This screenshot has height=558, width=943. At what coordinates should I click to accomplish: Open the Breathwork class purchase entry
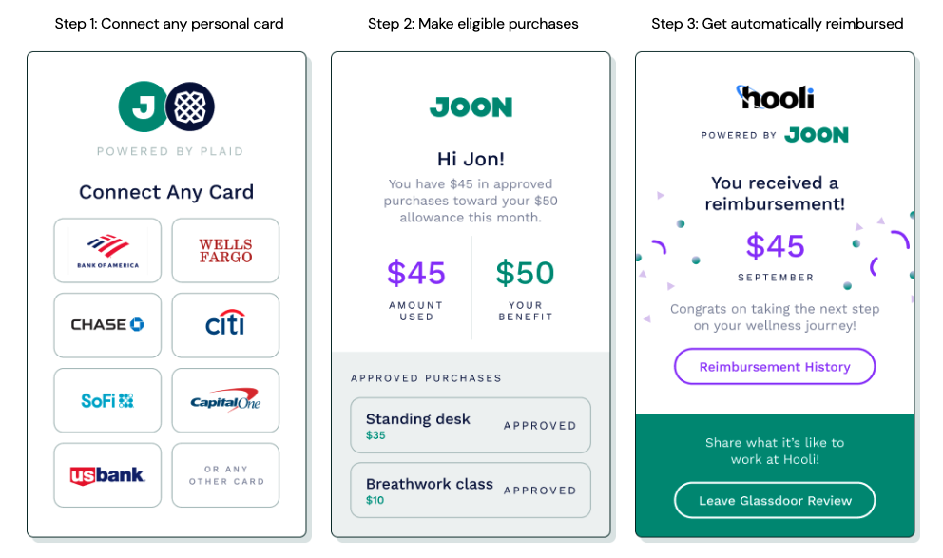pyautogui.click(x=471, y=491)
